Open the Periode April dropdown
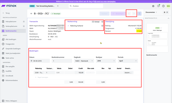 (128, 61)
